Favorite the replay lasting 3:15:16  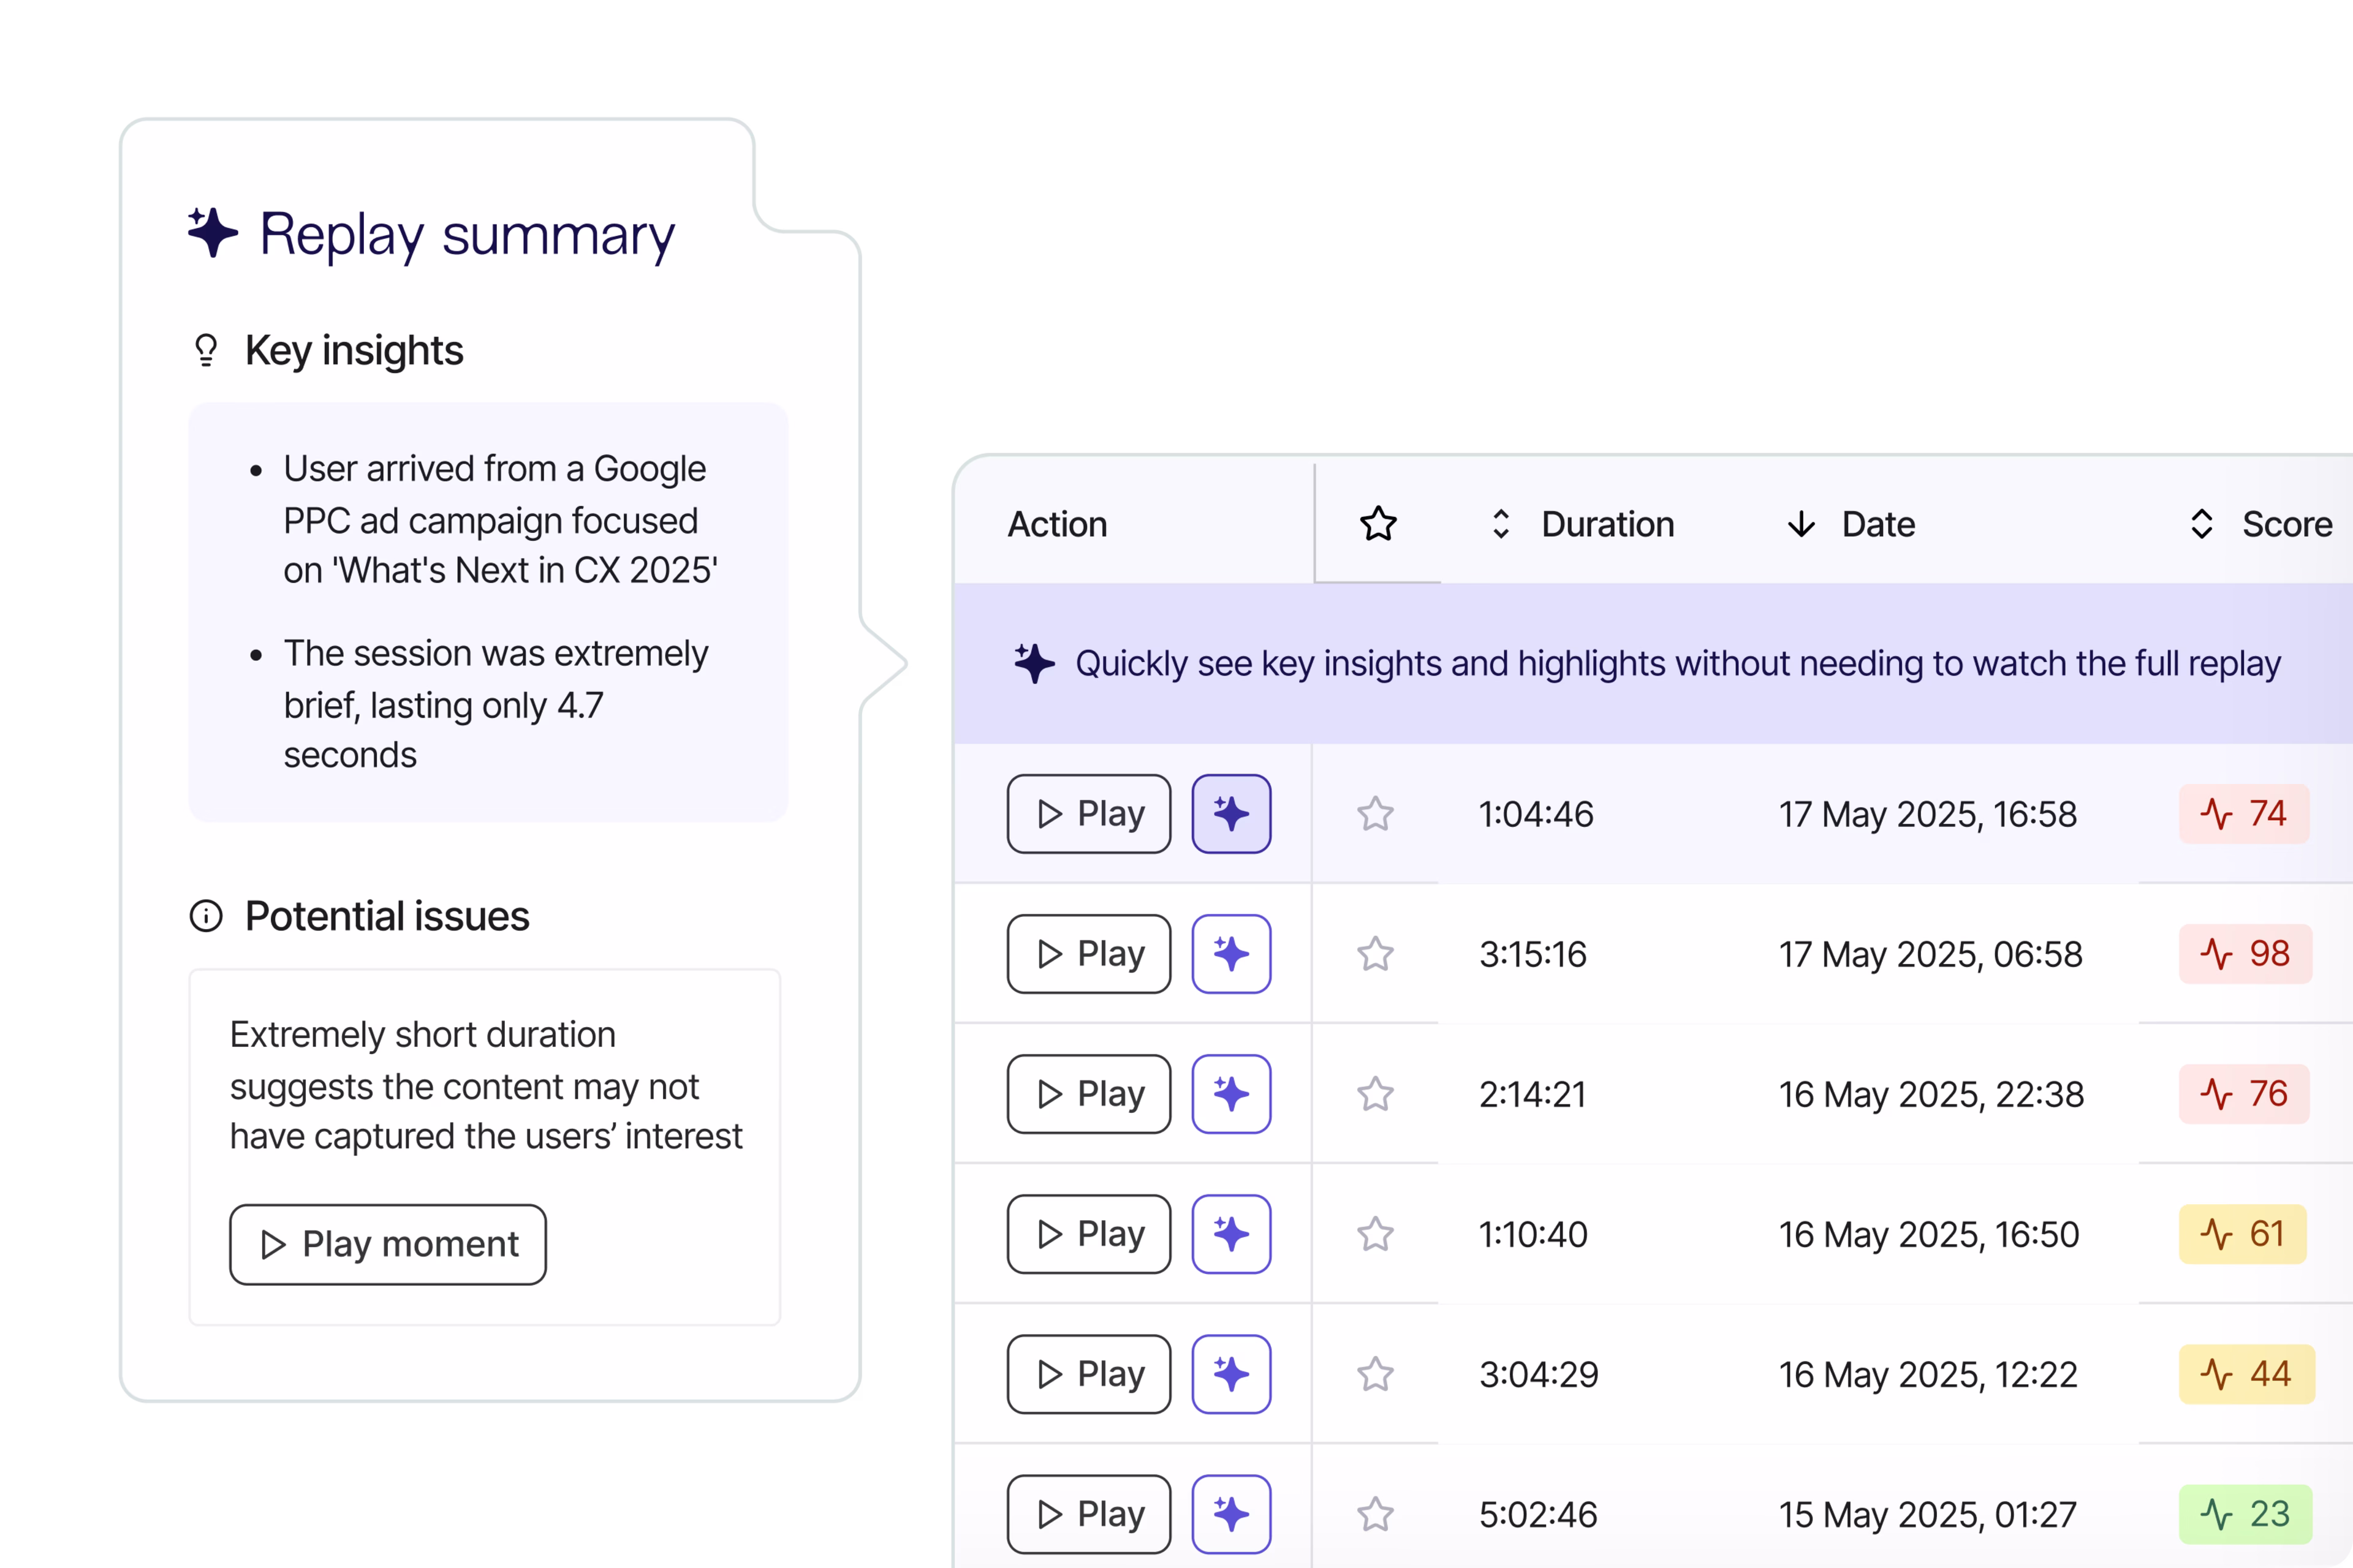click(1376, 953)
